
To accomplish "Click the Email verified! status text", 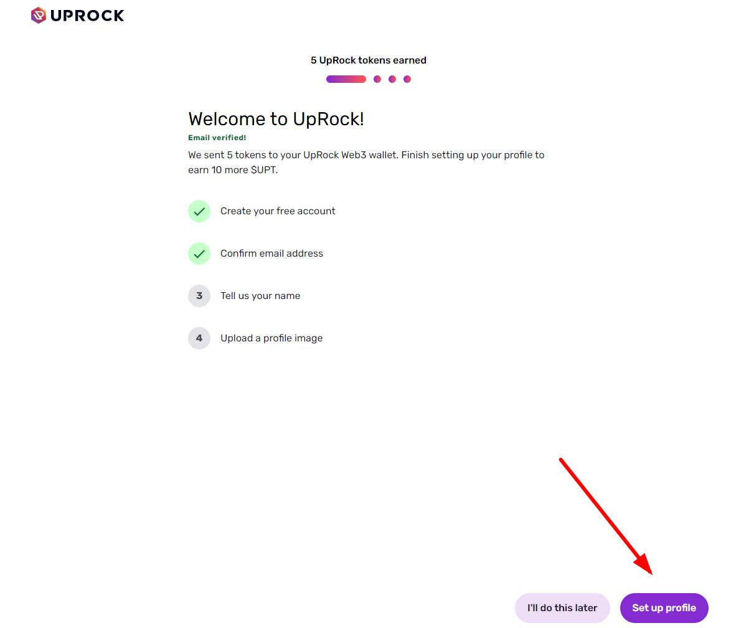I will click(217, 138).
